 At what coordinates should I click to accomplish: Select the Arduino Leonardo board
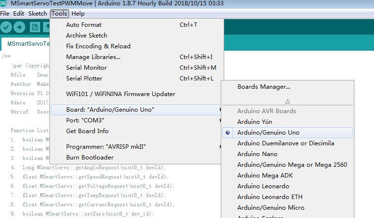[x=287, y=186]
